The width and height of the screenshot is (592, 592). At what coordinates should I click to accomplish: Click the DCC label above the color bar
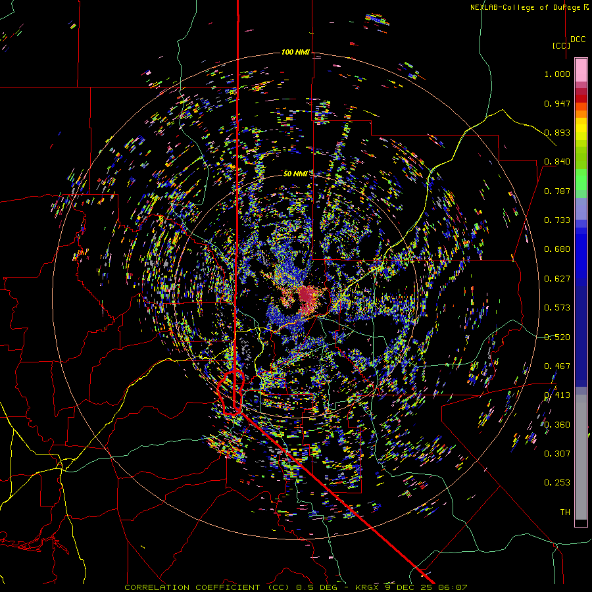click(578, 39)
